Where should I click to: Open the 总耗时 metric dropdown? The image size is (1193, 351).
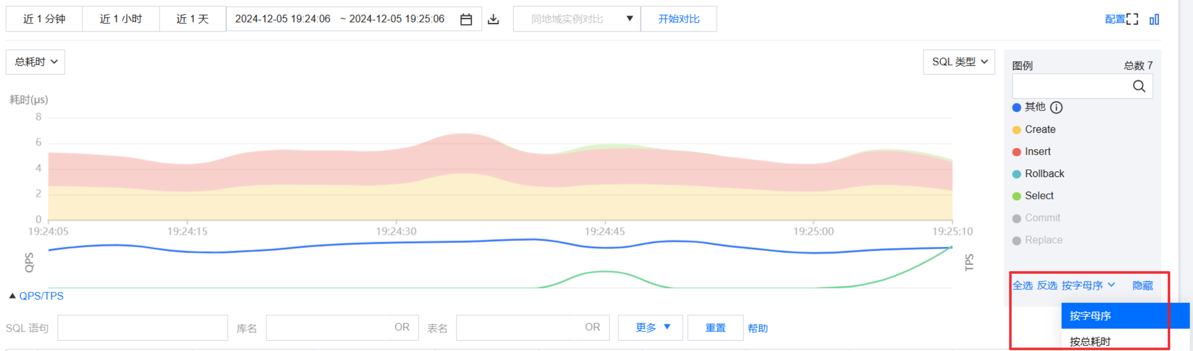pos(36,62)
